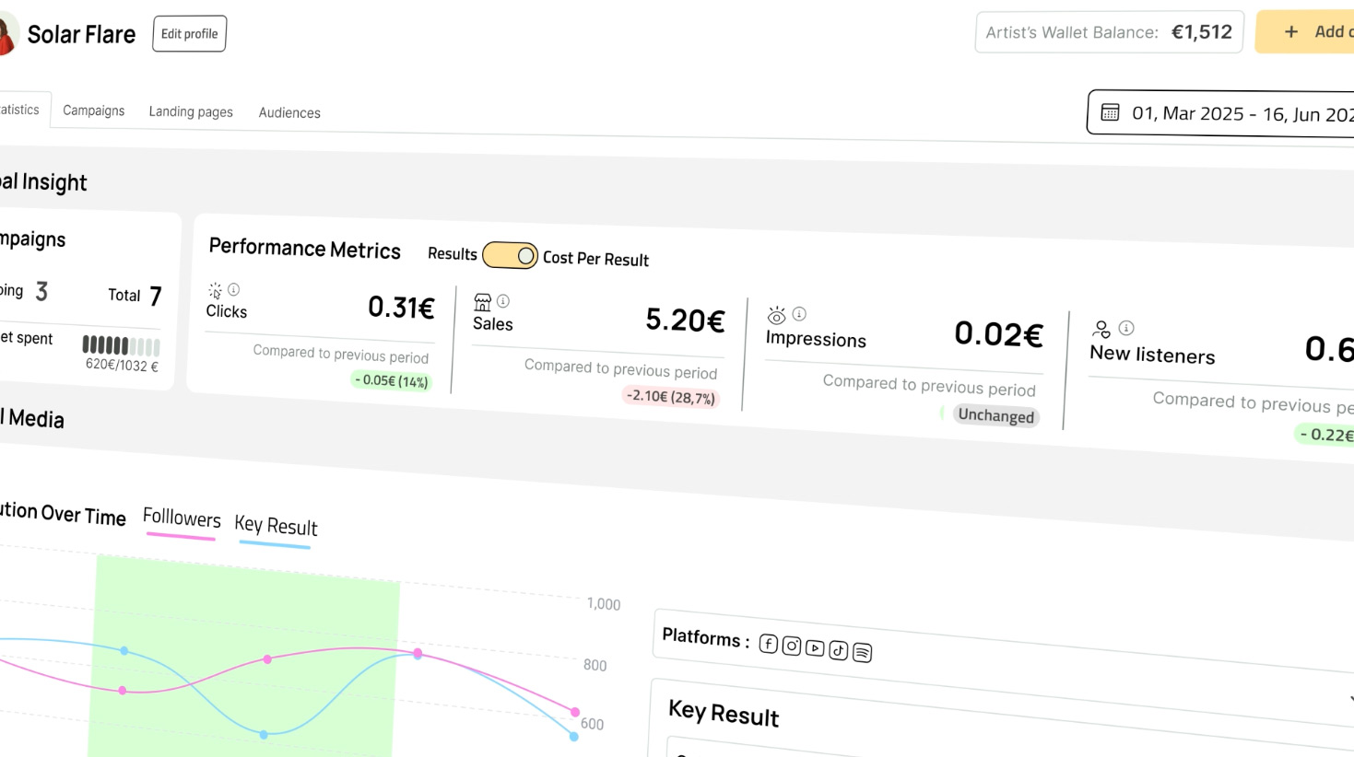This screenshot has height=757, width=1354.
Task: Toggle Results / Cost Per Result switch
Action: (510, 255)
